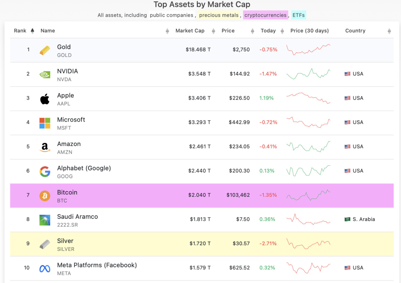Sort by Country using its arrow
Screen dimensions: 401x283
(x=389, y=31)
